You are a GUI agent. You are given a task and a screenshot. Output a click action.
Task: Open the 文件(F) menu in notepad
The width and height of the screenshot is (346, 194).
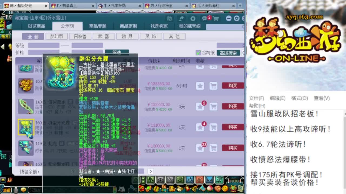(256, 98)
